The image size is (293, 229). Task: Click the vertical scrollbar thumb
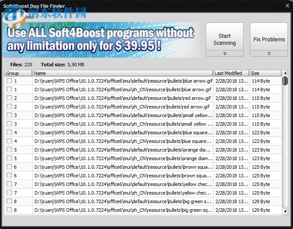[x=285, y=81]
